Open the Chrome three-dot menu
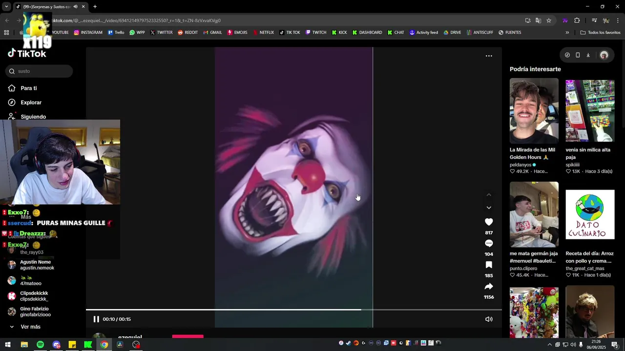Image resolution: width=625 pixels, height=351 pixels. click(618, 20)
